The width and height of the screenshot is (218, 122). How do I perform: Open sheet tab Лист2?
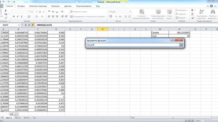[18, 118]
